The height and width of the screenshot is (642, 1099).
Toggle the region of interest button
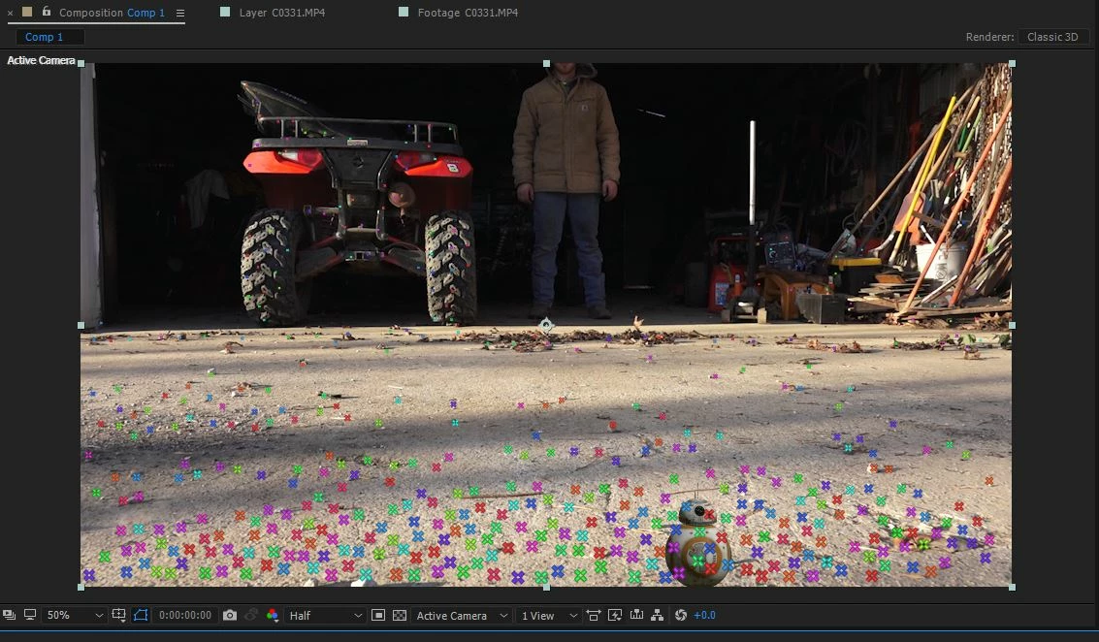(377, 616)
